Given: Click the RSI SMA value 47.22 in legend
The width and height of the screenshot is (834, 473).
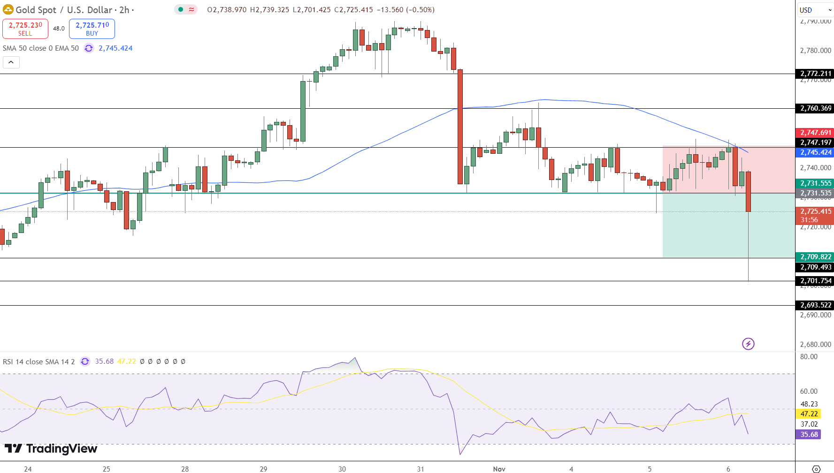Looking at the screenshot, I should (x=126, y=361).
